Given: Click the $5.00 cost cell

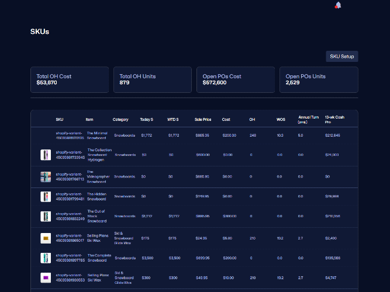Looking at the screenshot, I should pos(227,238).
